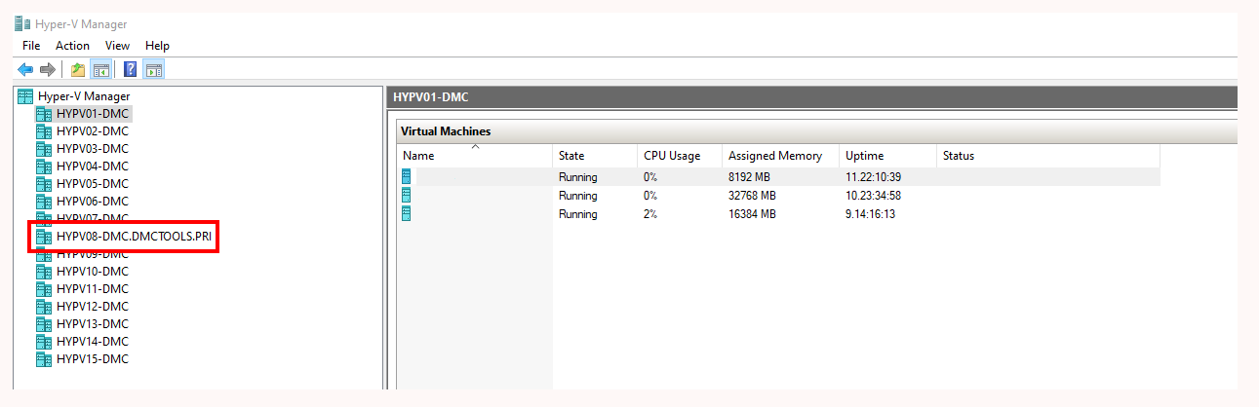Select HYPV15-DMC in the server tree
The width and height of the screenshot is (1259, 407).
[93, 359]
